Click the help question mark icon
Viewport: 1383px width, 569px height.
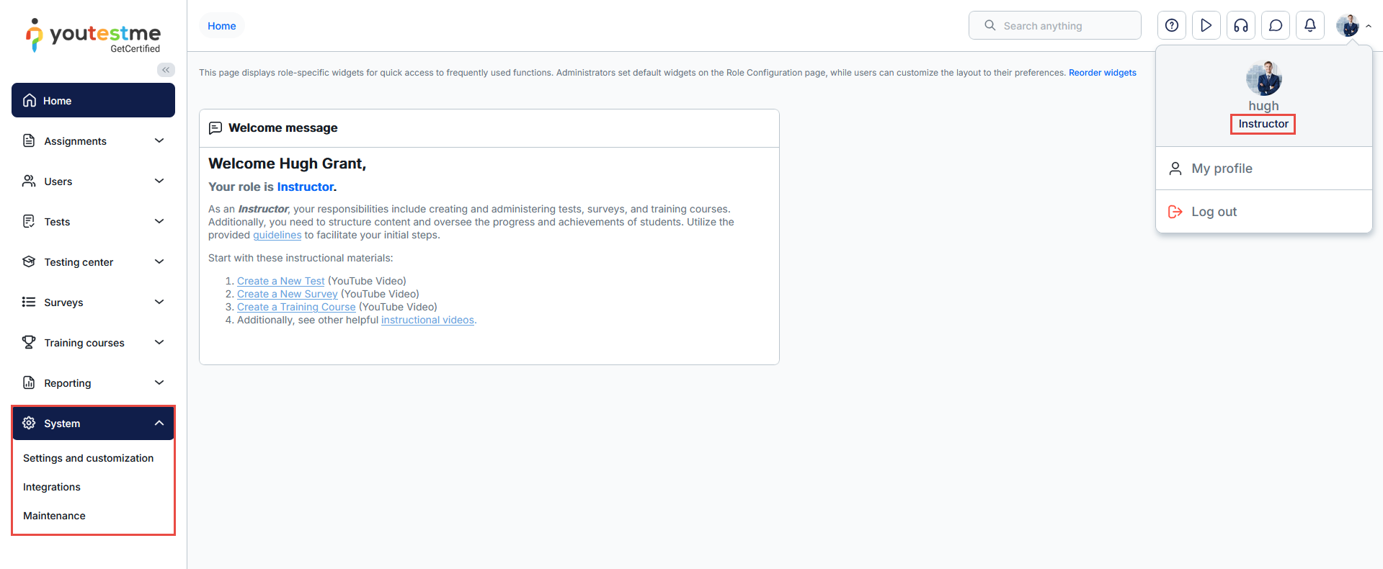point(1172,26)
